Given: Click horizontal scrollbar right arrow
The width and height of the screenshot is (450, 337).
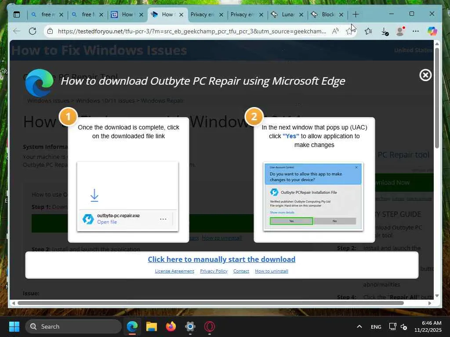Looking at the screenshot, I should tap(430, 303).
